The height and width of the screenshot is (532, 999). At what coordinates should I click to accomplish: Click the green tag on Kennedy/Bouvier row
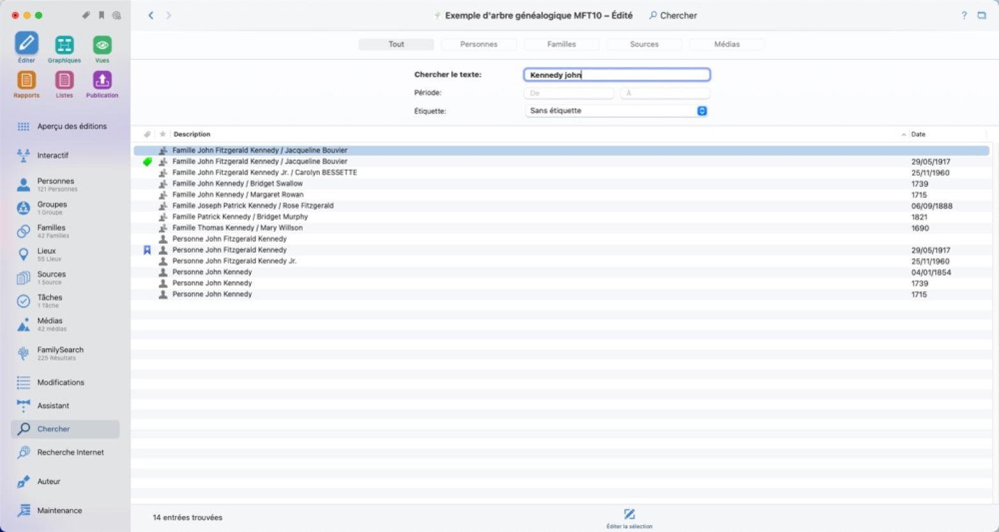pyautogui.click(x=147, y=161)
